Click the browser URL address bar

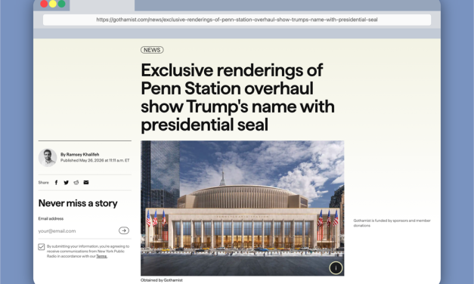(237, 20)
